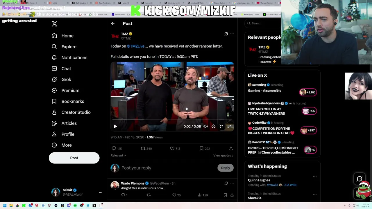Join summit1g space +1.8K listeners badge
This screenshot has width=372, height=209.
pos(308,92)
